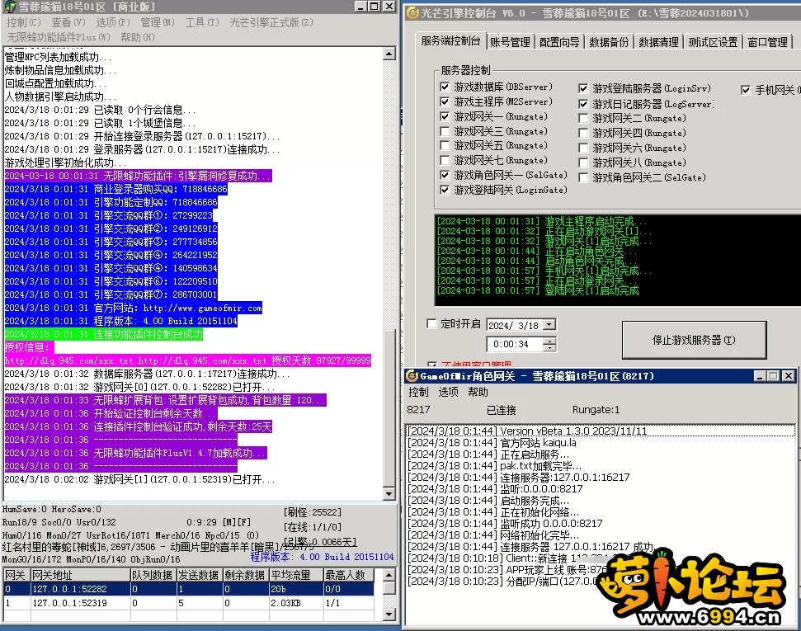Switch to the 配置向导 tab
Image resolution: width=801 pixels, height=631 pixels.
(x=559, y=42)
